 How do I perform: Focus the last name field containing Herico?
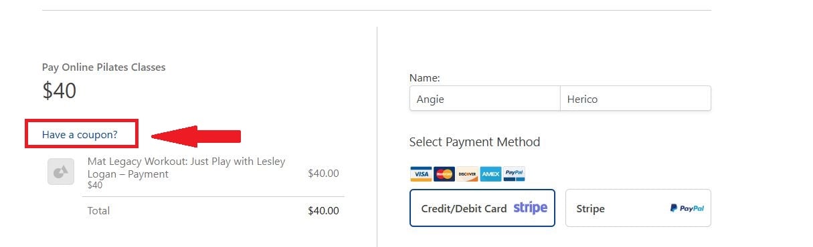point(636,99)
